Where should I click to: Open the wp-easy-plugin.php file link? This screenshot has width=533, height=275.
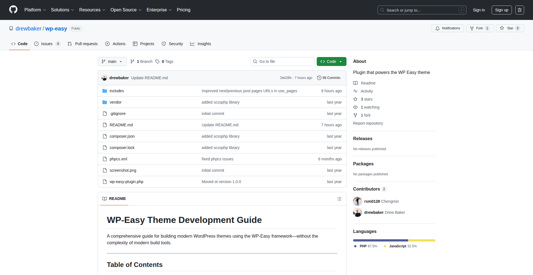(x=126, y=182)
